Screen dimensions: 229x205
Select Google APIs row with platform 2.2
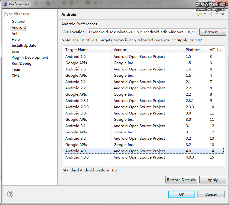144,94
